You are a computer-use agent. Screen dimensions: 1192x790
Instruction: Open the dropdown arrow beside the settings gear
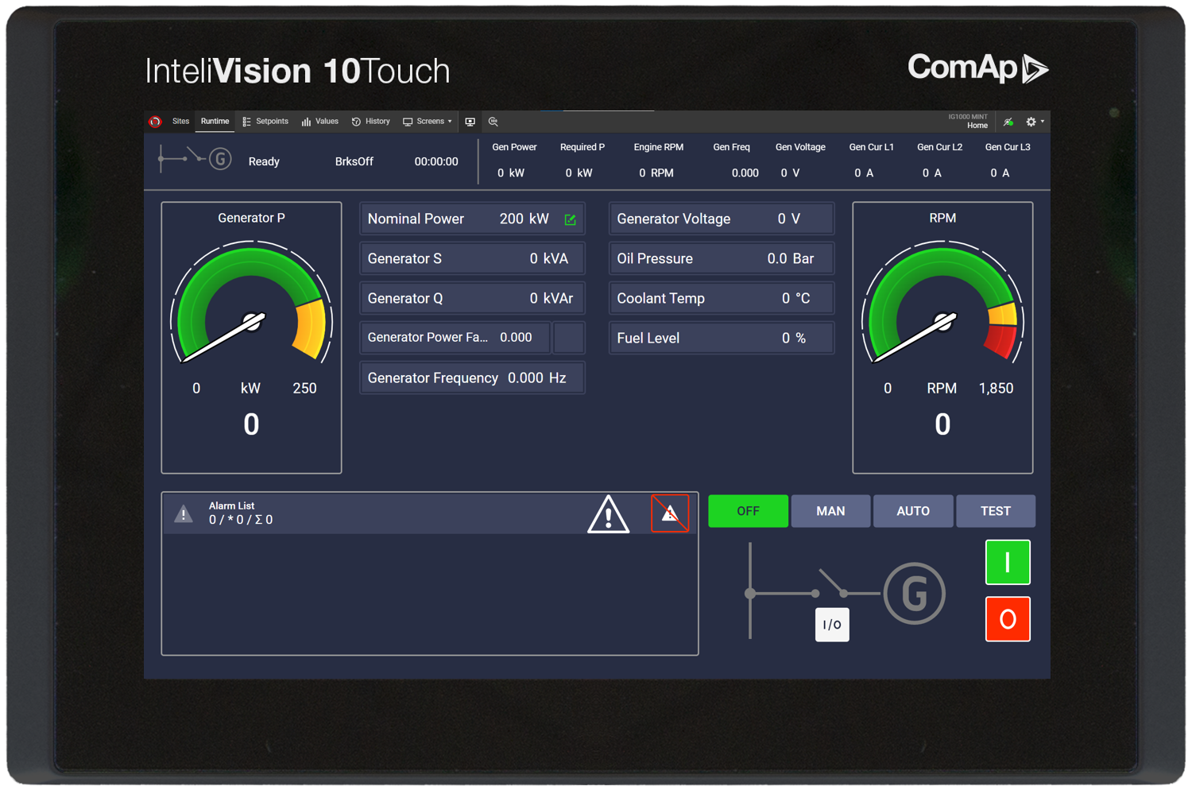pyautogui.click(x=1041, y=122)
